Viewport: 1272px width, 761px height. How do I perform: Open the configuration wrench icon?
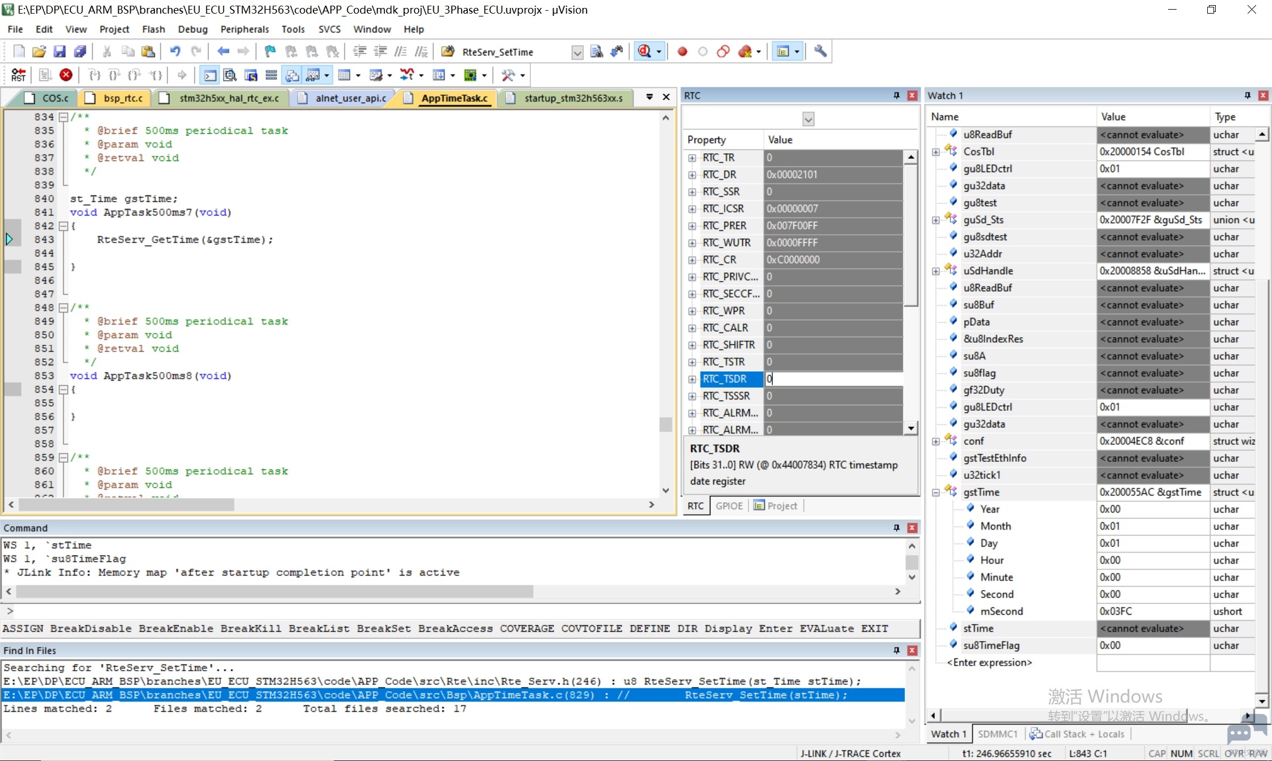(x=820, y=52)
